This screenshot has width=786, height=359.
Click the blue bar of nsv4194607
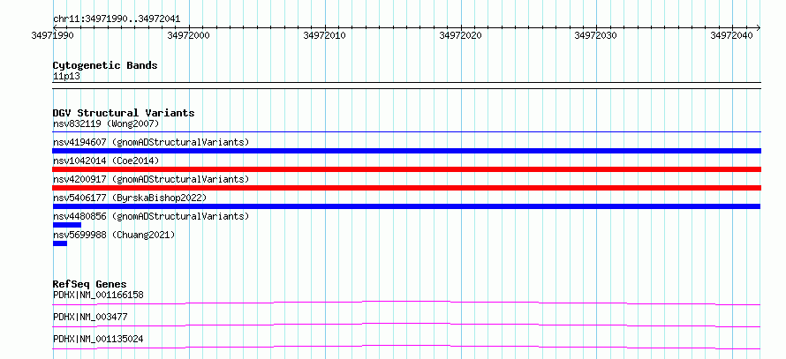[x=406, y=151]
